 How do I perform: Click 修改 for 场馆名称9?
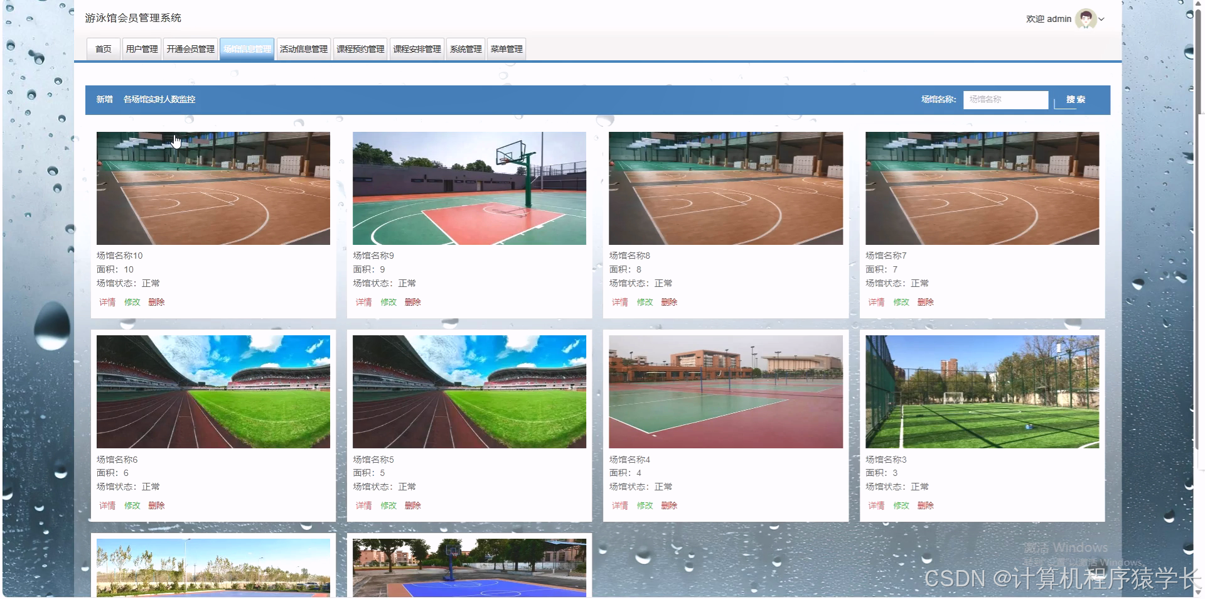pyautogui.click(x=388, y=302)
